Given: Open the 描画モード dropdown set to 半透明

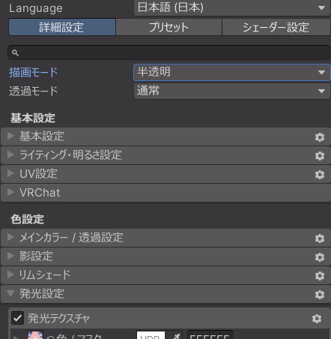Looking at the screenshot, I should tap(232, 72).
